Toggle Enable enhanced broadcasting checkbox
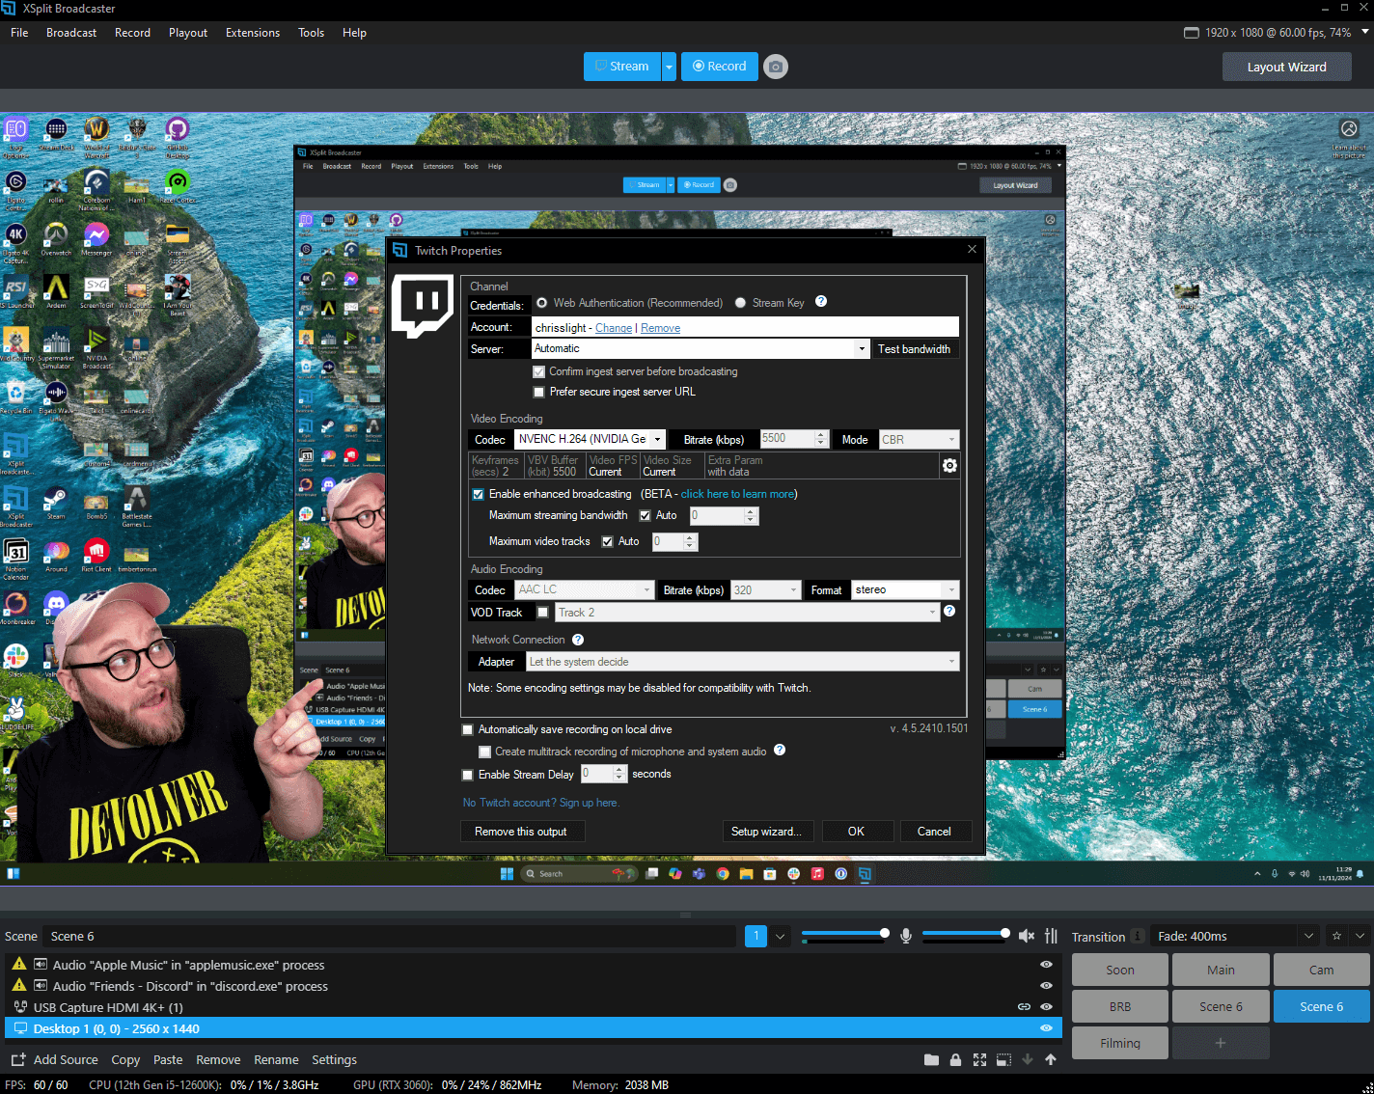The height and width of the screenshot is (1094, 1374). pyautogui.click(x=478, y=494)
